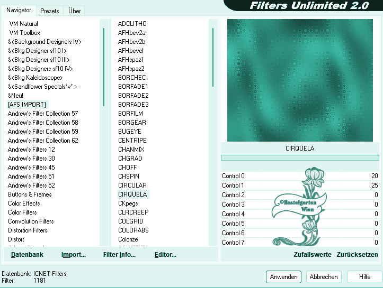This screenshot has height=288, width=383.
Task: Switch to the Navigator tab
Action: pos(19,10)
